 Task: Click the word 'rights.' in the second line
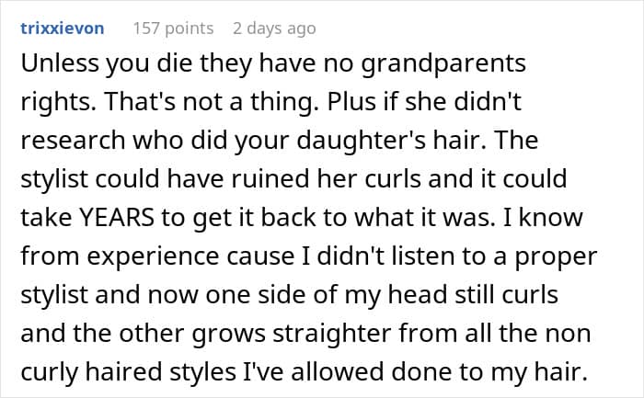tap(58, 102)
